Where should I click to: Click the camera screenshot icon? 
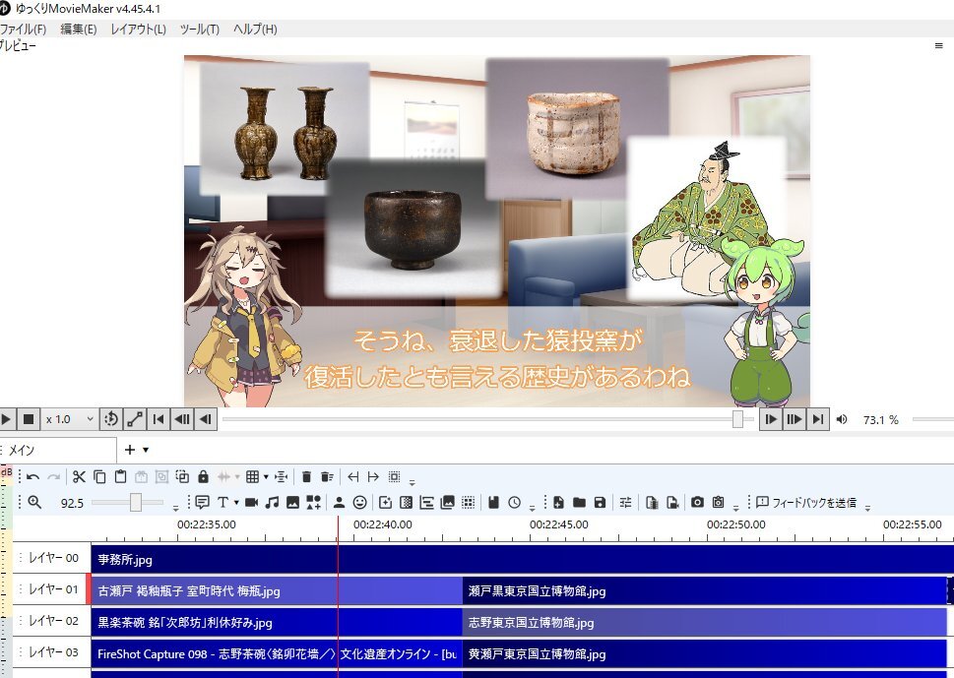(x=697, y=503)
